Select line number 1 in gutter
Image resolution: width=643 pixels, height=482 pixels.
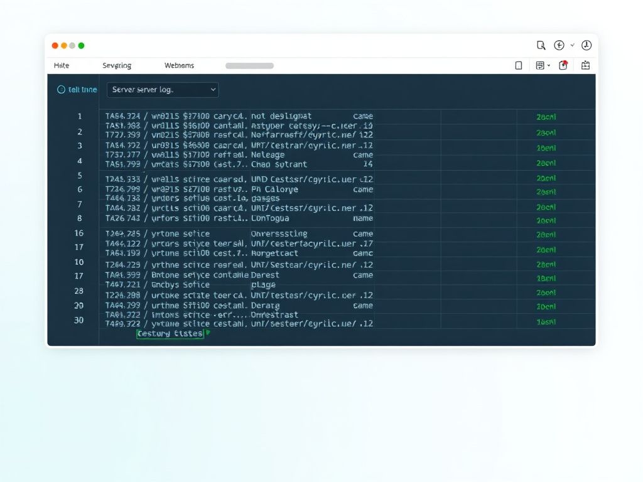tap(80, 116)
